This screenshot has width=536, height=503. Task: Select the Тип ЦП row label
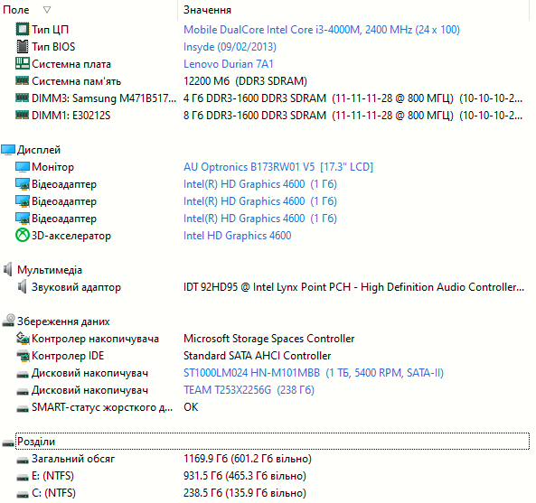coord(51,30)
